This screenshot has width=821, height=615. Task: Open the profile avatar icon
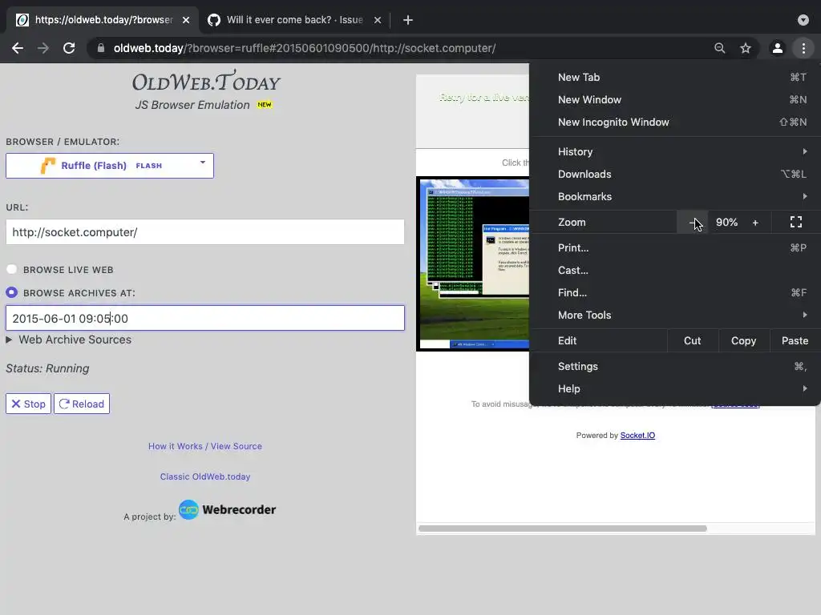(x=778, y=48)
